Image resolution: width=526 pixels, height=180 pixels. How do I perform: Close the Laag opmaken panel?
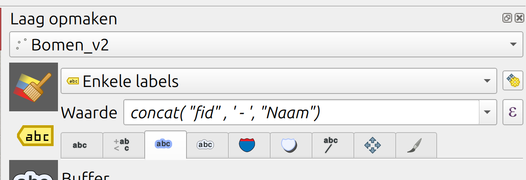519,18
